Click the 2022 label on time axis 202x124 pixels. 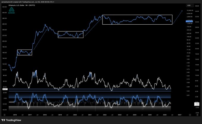[105, 115]
